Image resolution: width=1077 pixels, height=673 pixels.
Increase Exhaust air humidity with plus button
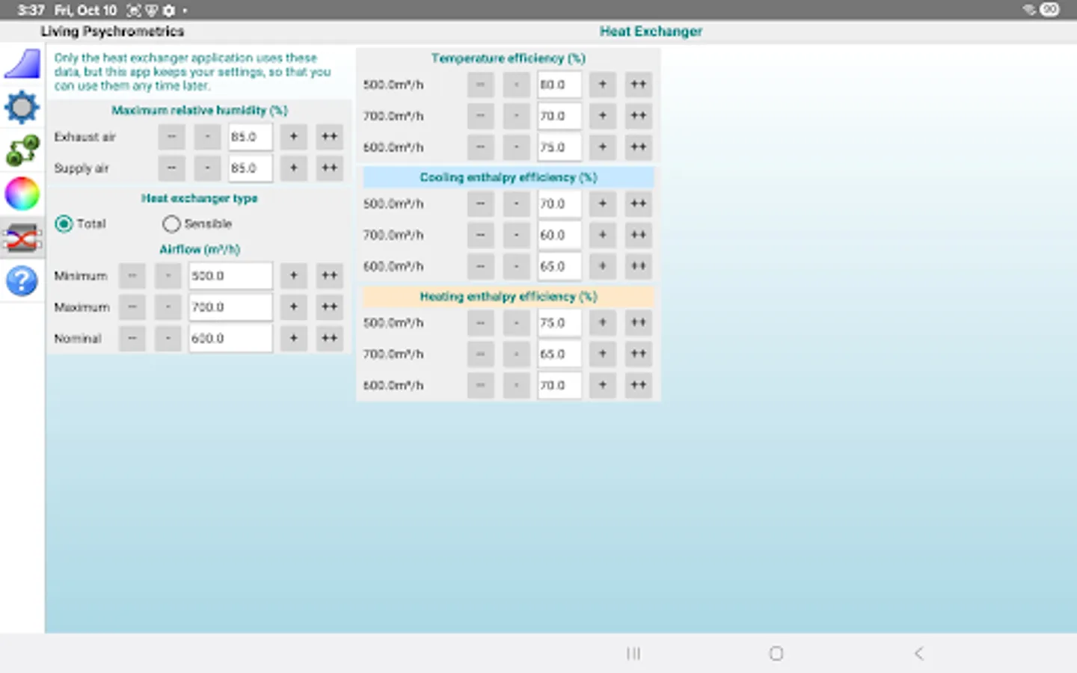point(293,136)
